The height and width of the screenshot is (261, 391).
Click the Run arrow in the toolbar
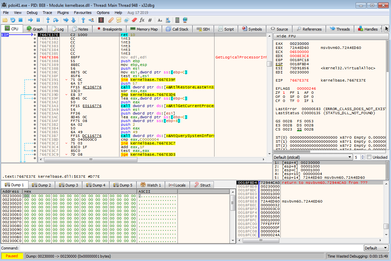[30, 20]
